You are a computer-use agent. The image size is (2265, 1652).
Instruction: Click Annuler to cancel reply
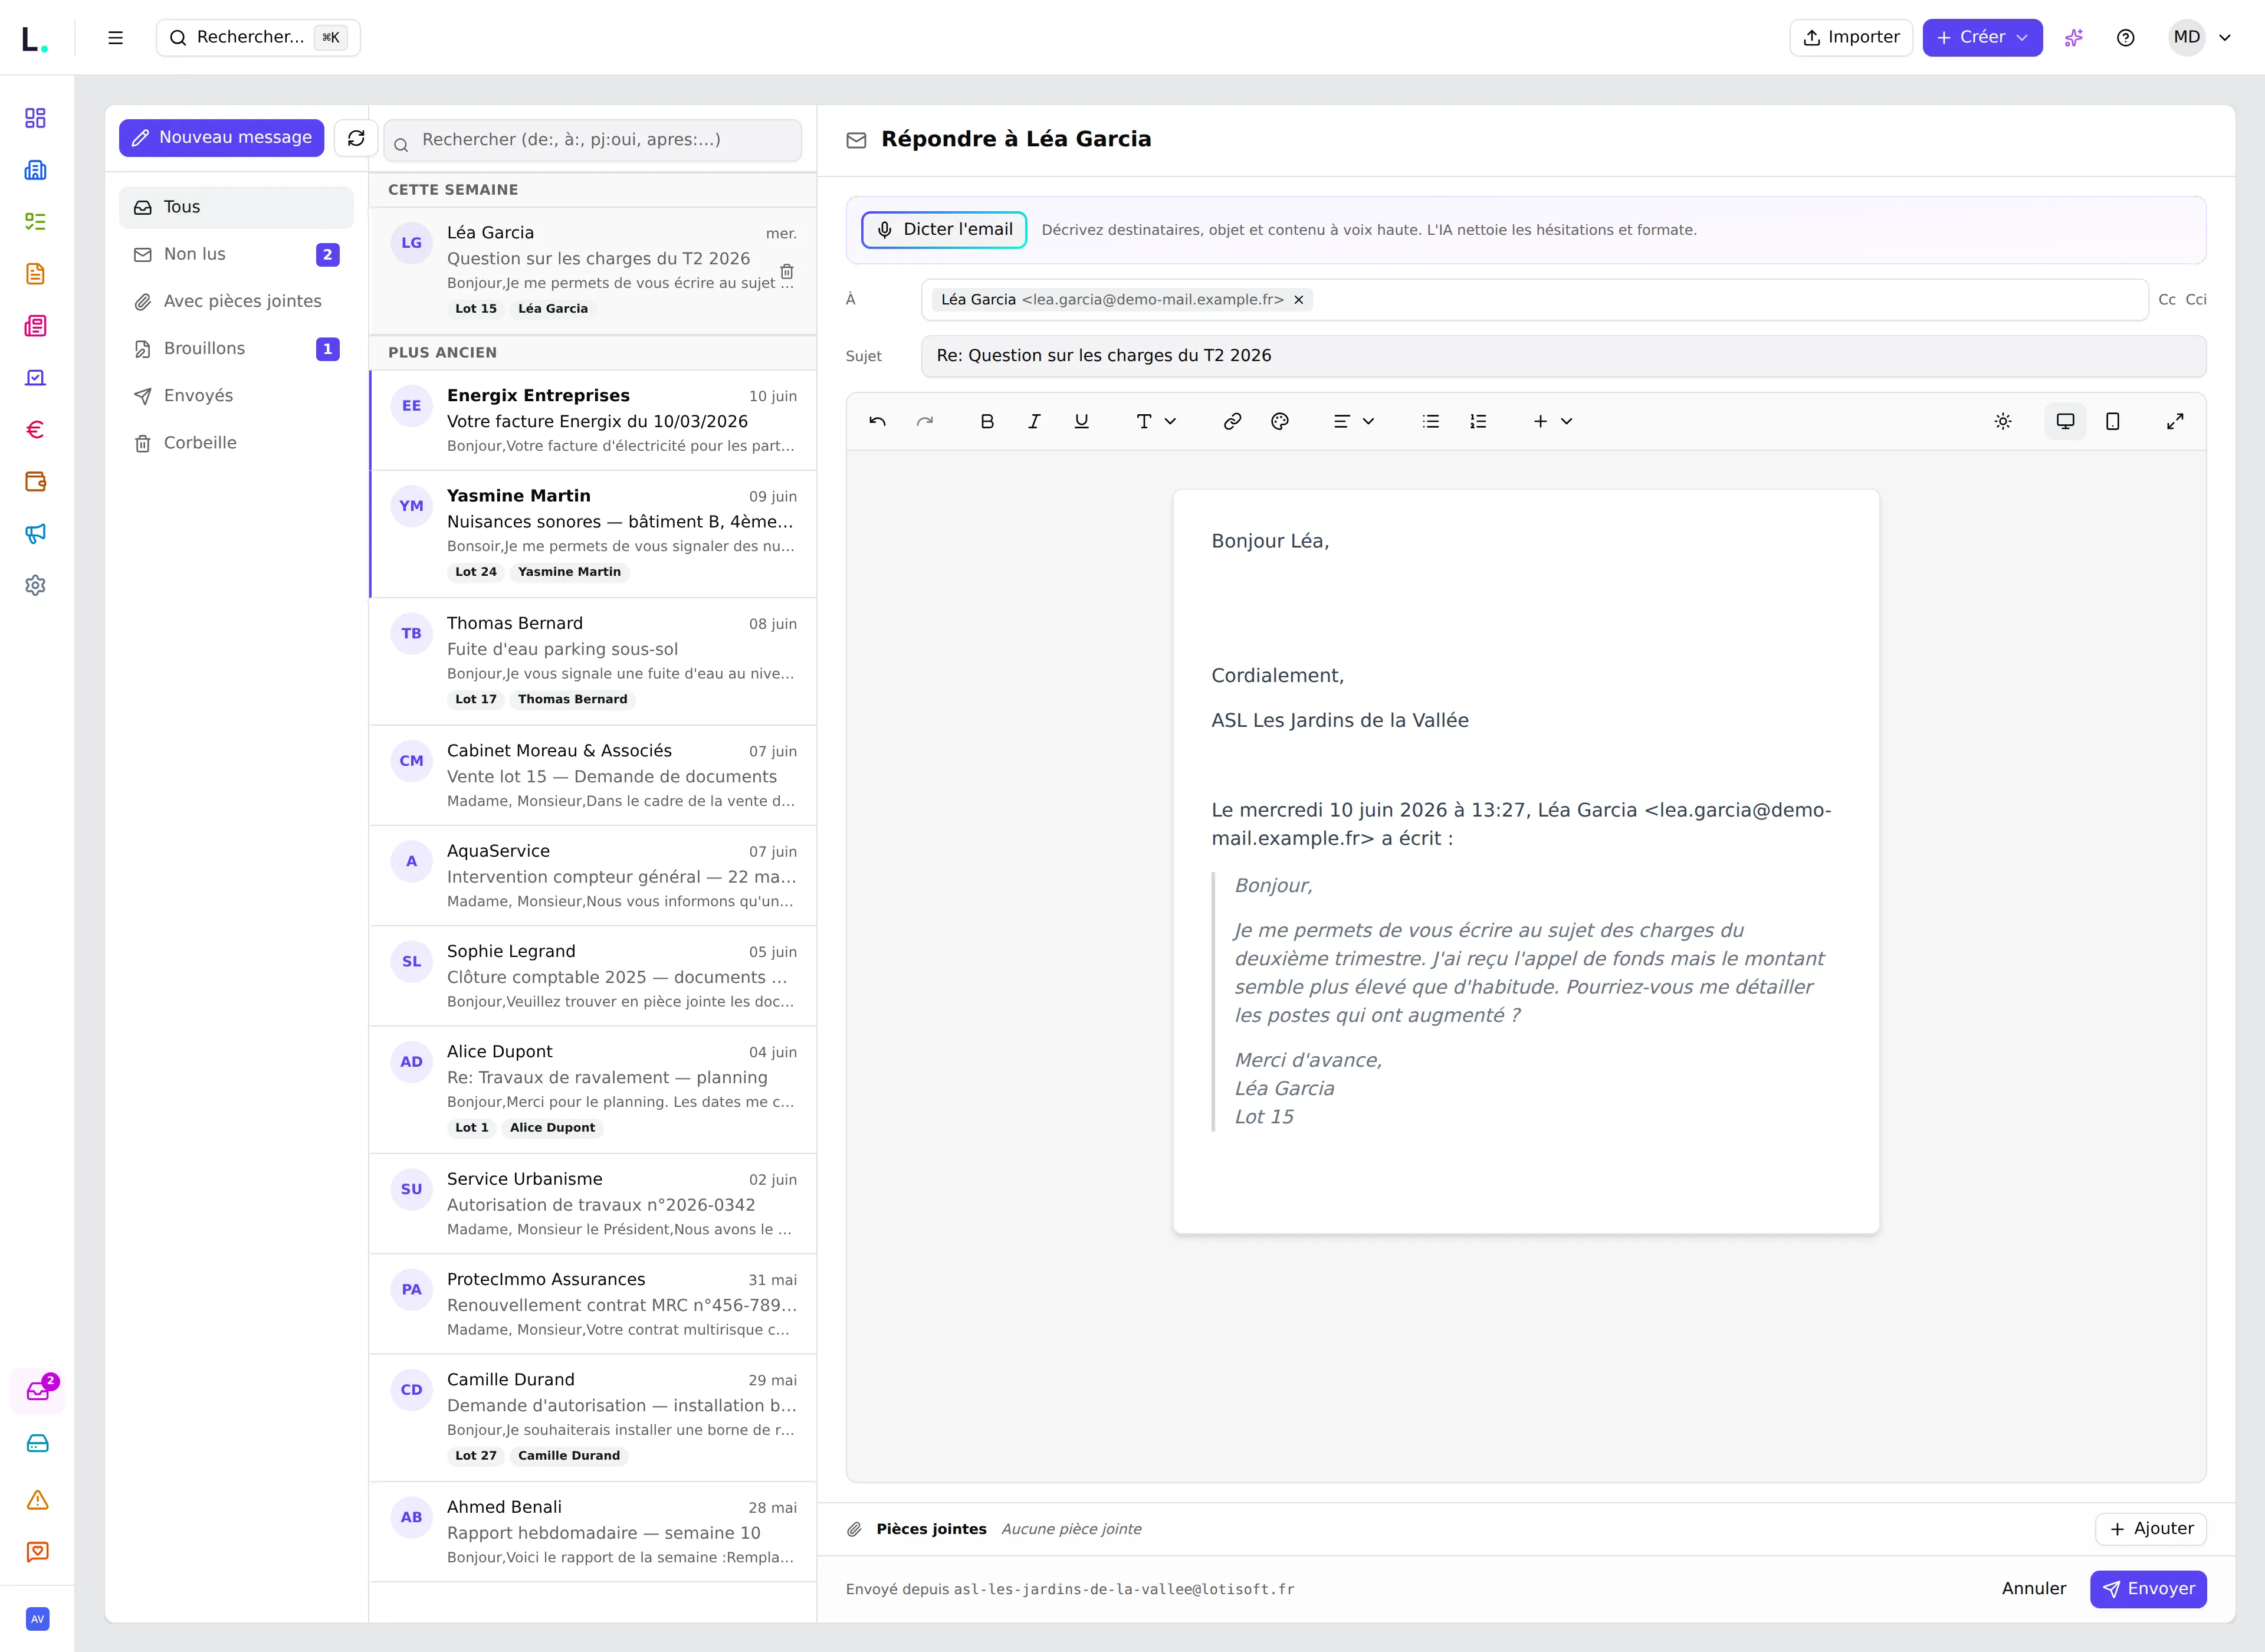tap(2033, 1589)
